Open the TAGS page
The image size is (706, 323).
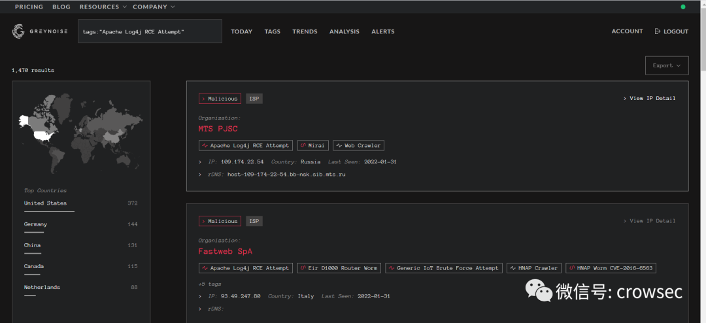point(273,31)
